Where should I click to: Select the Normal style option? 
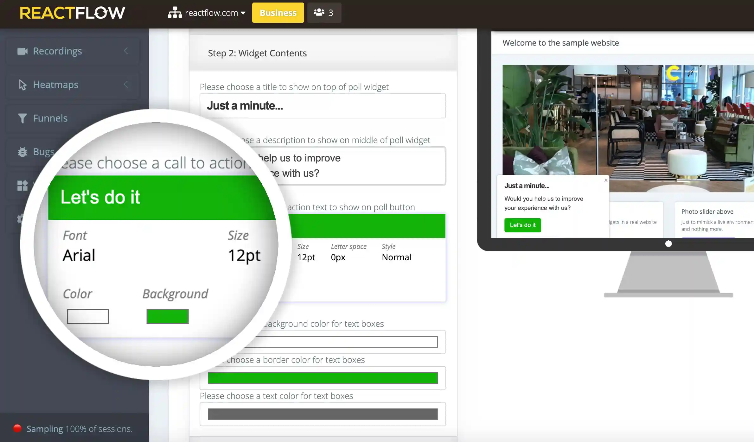point(396,257)
